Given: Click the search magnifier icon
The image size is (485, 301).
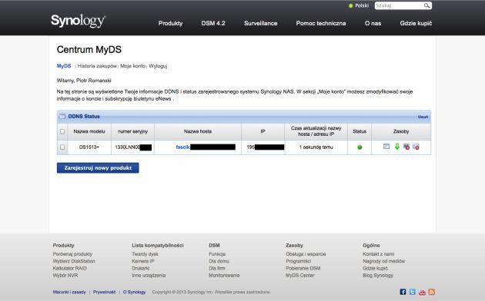Looking at the screenshot, I should point(426,5).
